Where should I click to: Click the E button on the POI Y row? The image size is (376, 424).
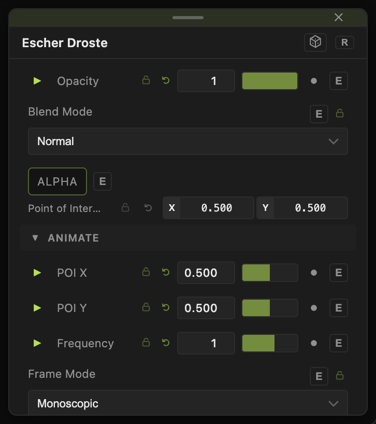click(x=339, y=308)
